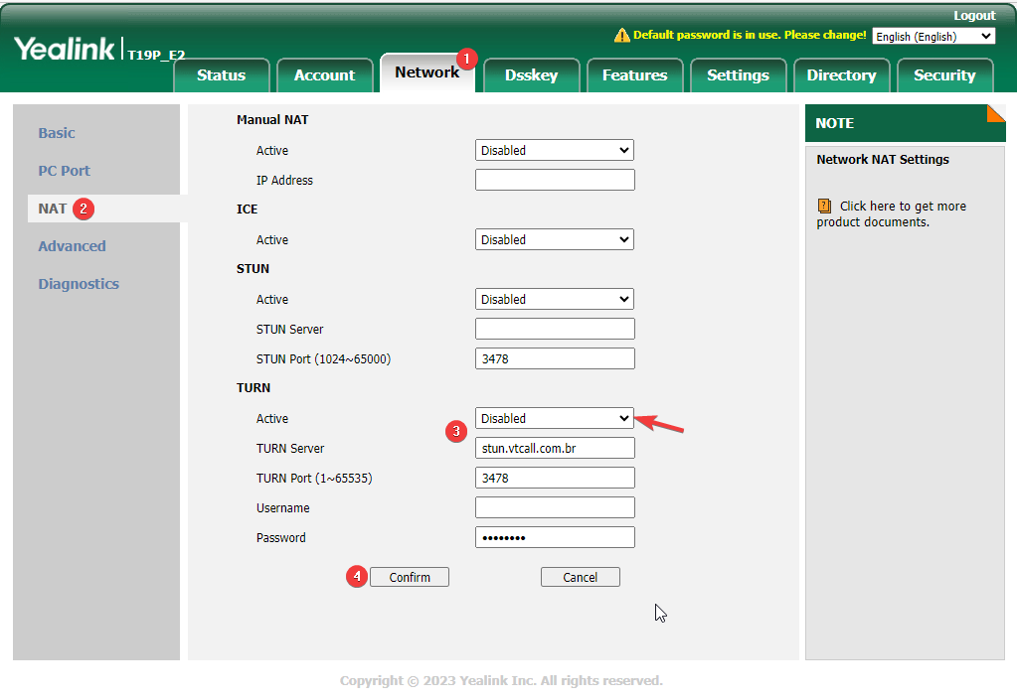Click the Logout link
This screenshot has width=1017, height=700.
pyautogui.click(x=973, y=16)
